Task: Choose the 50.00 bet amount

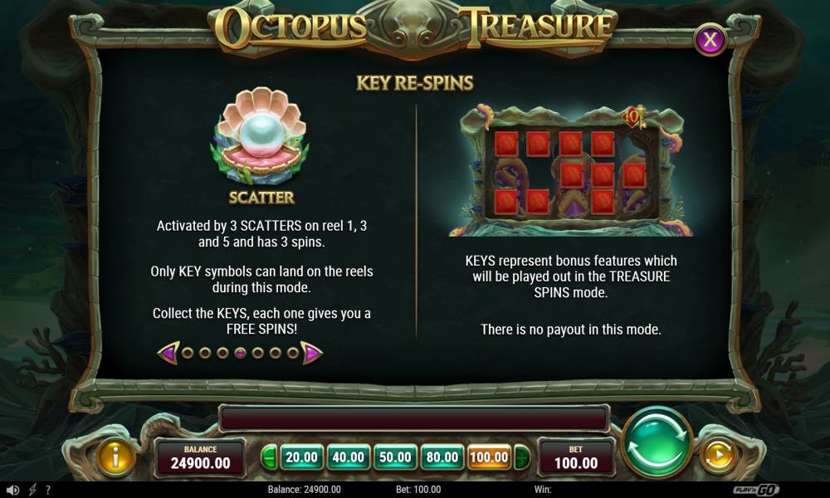Action: click(395, 457)
